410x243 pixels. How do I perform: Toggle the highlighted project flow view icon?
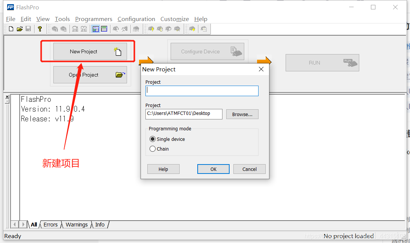[x=96, y=29]
